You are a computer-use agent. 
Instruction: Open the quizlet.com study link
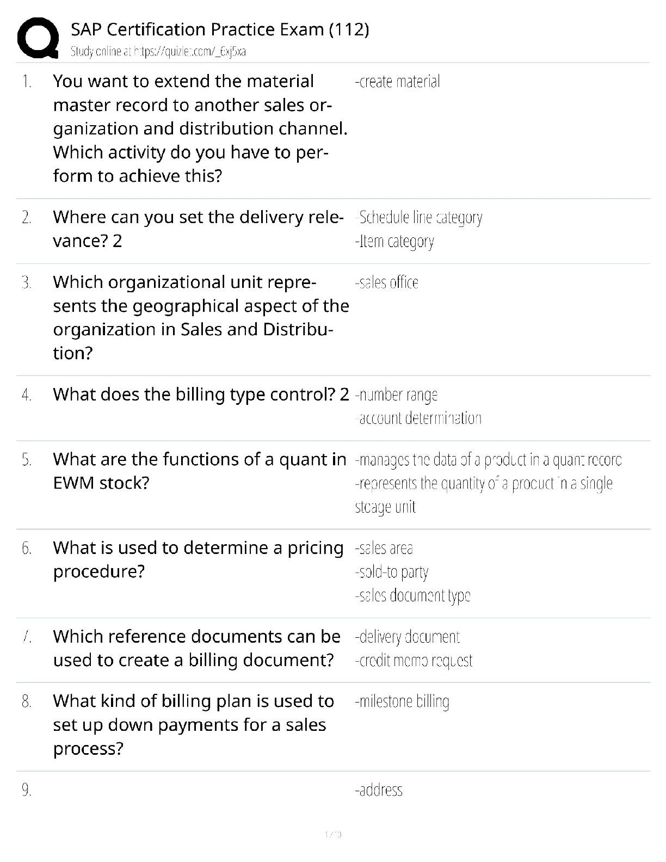[158, 52]
